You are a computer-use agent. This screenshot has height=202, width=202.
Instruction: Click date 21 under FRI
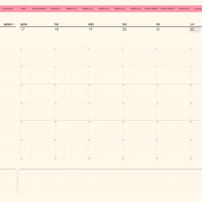click(x=158, y=29)
